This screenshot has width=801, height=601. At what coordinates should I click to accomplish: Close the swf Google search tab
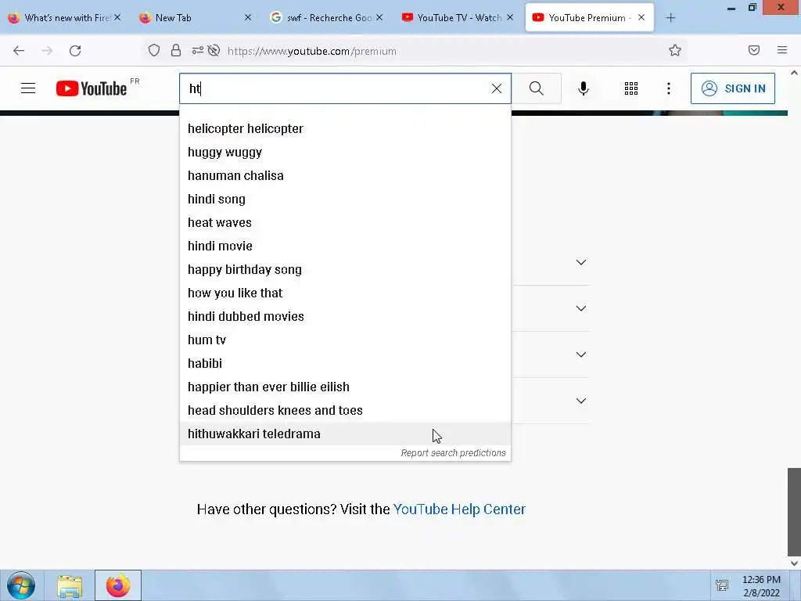tap(379, 17)
